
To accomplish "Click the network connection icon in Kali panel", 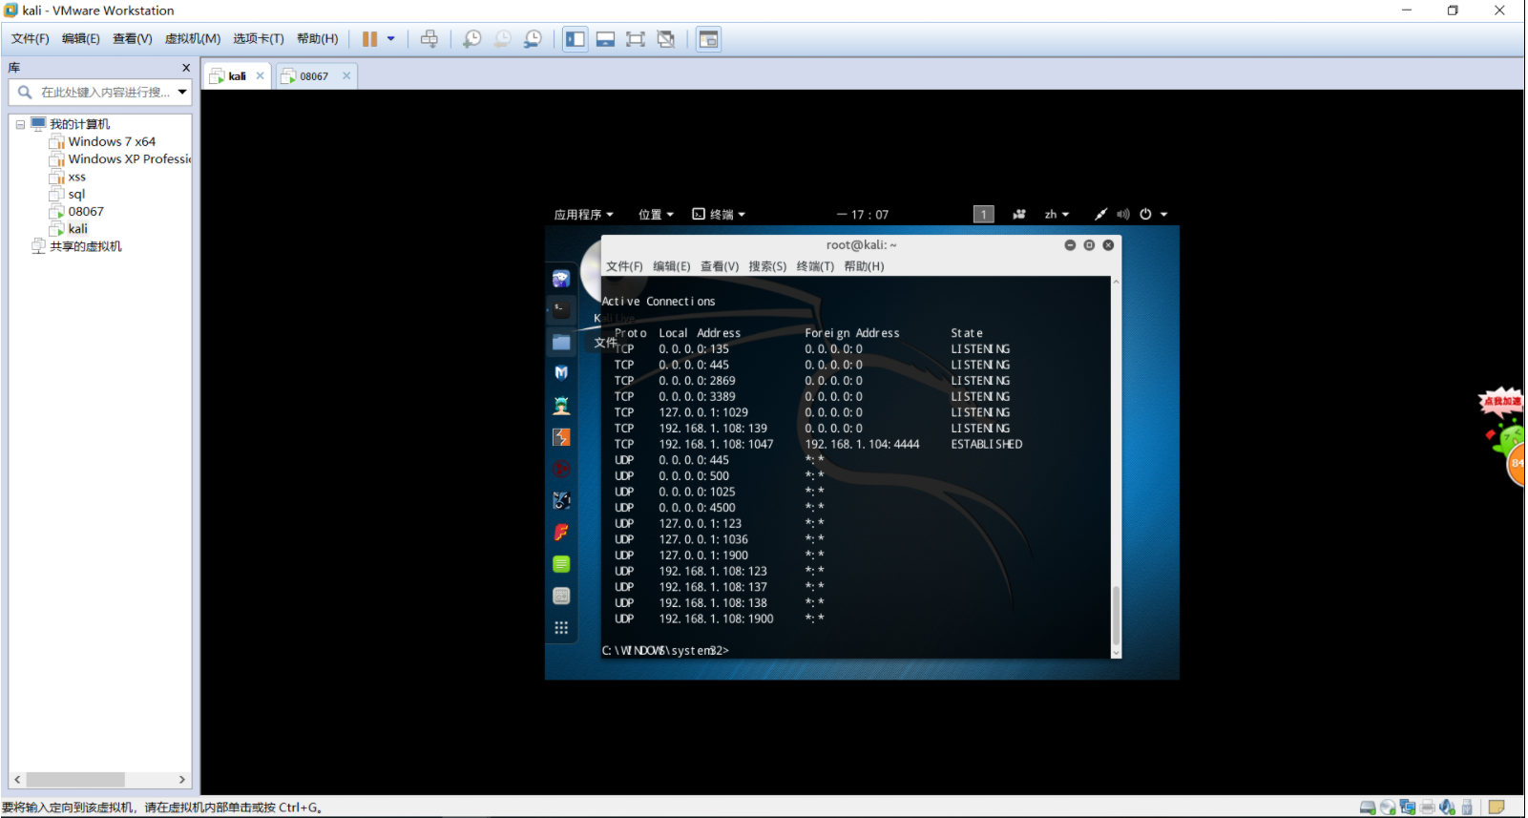I will [1100, 215].
